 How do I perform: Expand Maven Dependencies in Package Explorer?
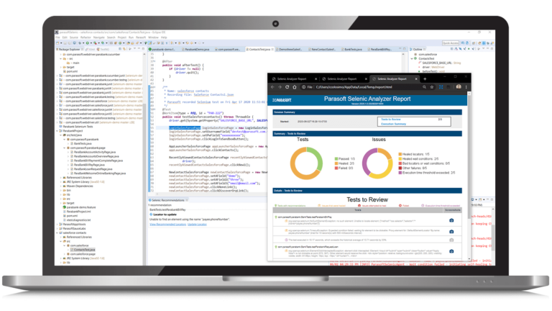coord(60,186)
